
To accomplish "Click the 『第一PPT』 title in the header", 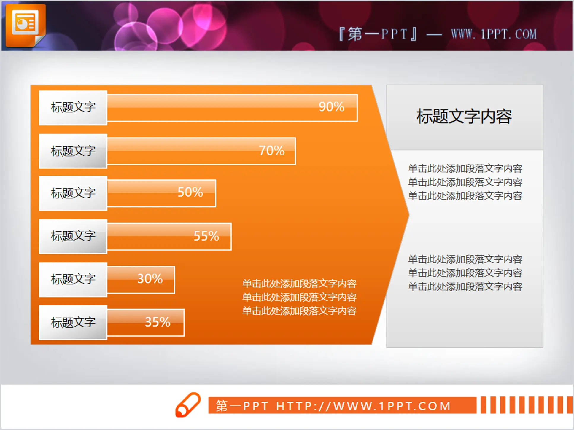I will tap(378, 34).
